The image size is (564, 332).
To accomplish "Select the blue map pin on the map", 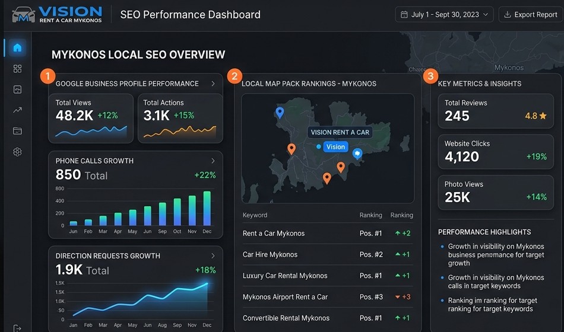I will coord(280,113).
